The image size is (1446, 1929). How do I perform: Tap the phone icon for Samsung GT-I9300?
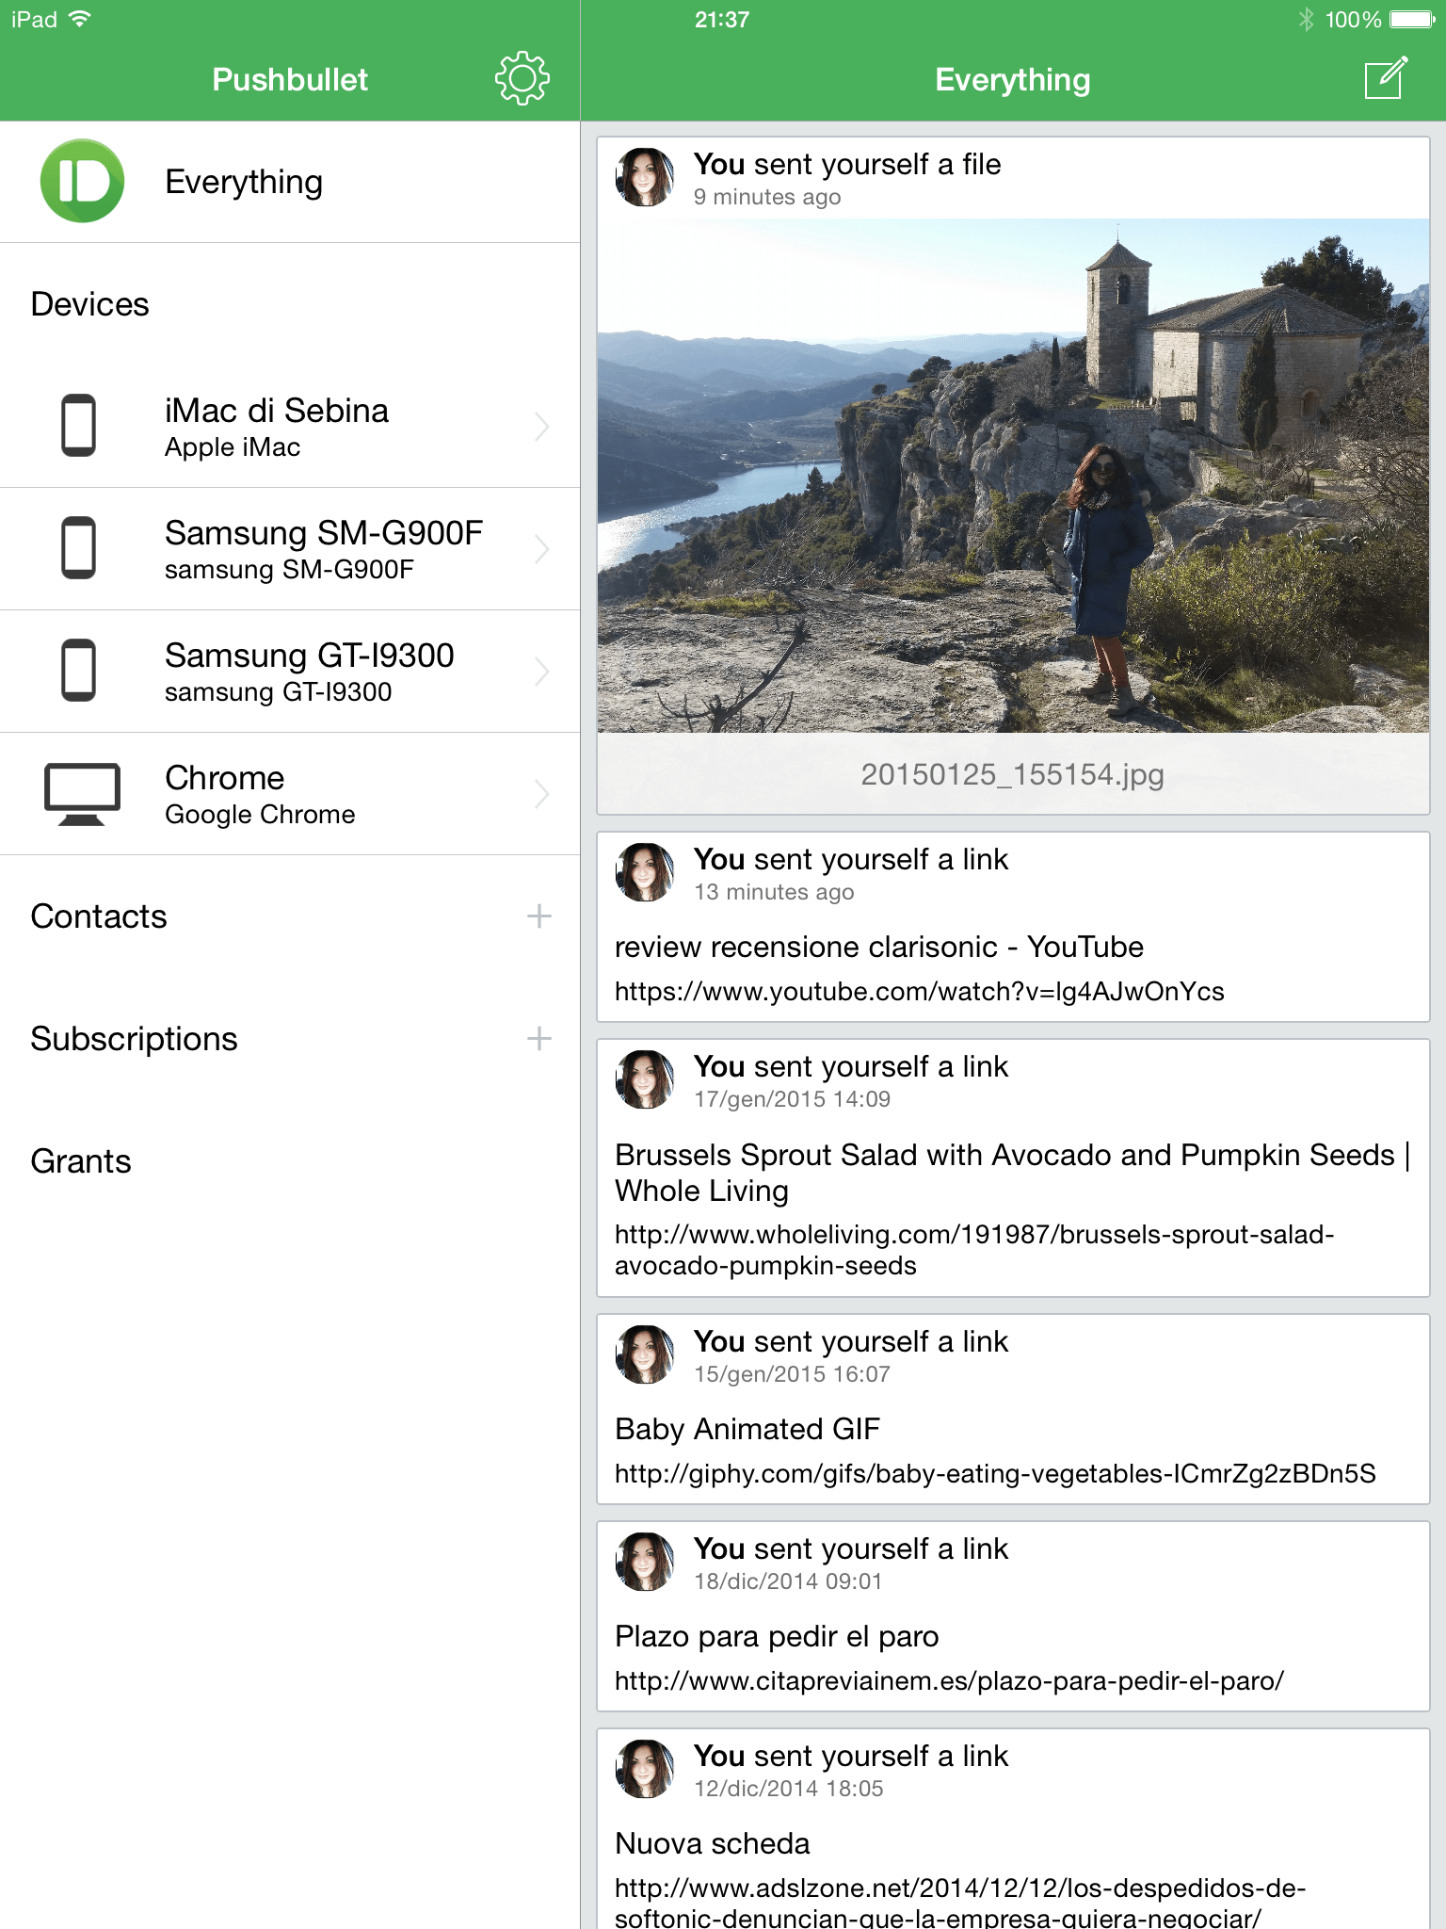[x=78, y=671]
